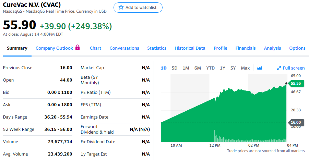
Task: Click the 02 PM label on chart axis
Action: (254, 145)
